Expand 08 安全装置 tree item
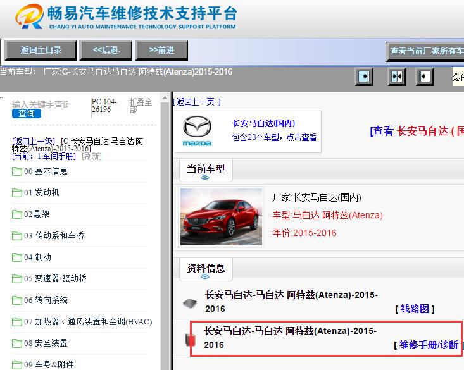 click(46, 343)
